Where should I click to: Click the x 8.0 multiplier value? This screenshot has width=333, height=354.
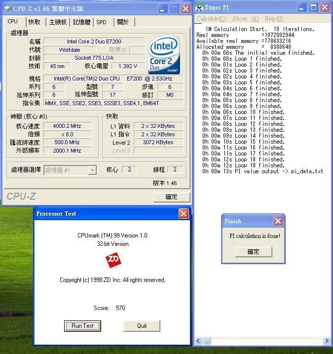67,134
